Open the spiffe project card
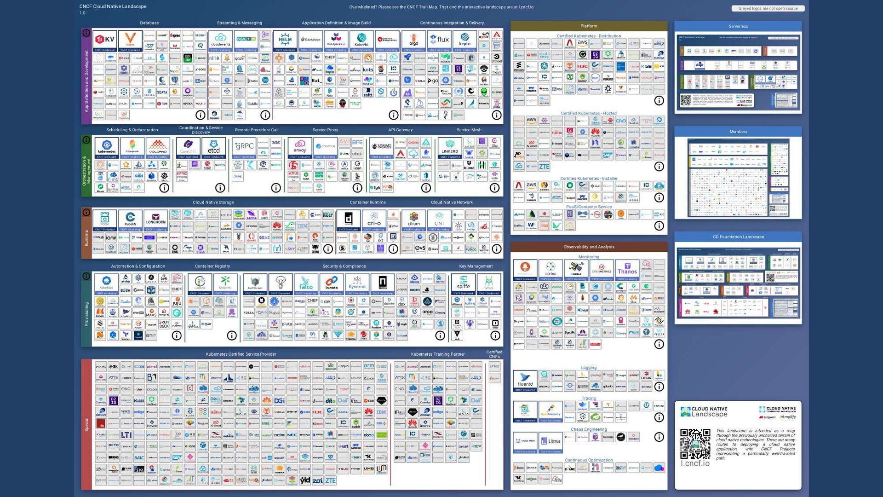The width and height of the screenshot is (883, 497). 463,284
